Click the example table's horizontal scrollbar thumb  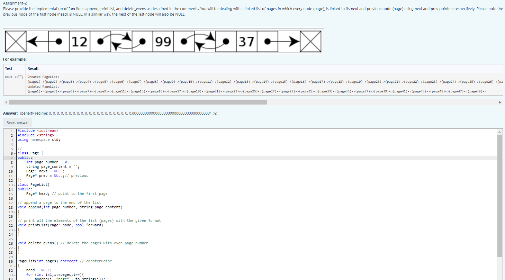tap(138, 102)
